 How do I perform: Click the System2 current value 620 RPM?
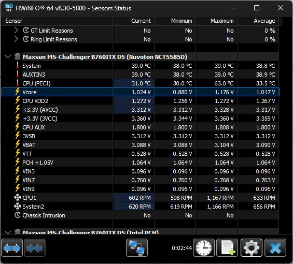click(139, 207)
